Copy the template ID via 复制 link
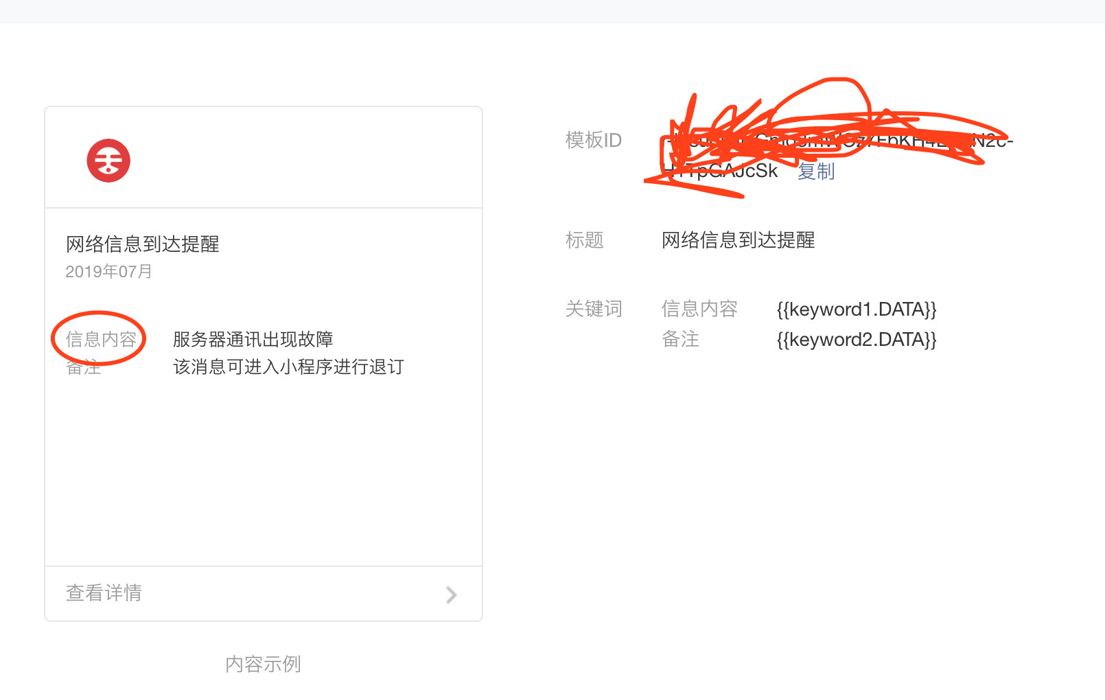Screen dimensions: 1105x700 pos(816,171)
